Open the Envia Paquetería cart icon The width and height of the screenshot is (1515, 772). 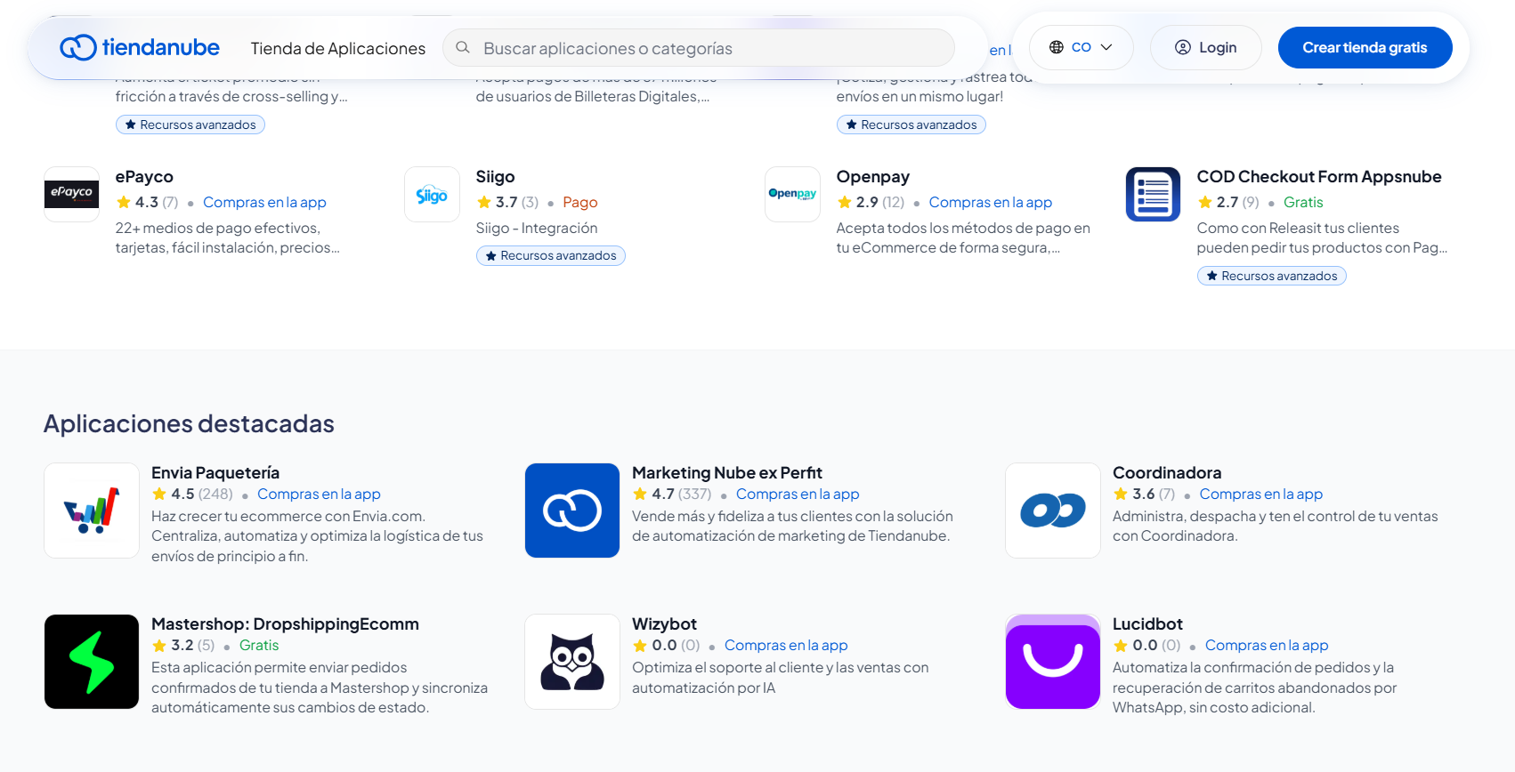click(92, 511)
